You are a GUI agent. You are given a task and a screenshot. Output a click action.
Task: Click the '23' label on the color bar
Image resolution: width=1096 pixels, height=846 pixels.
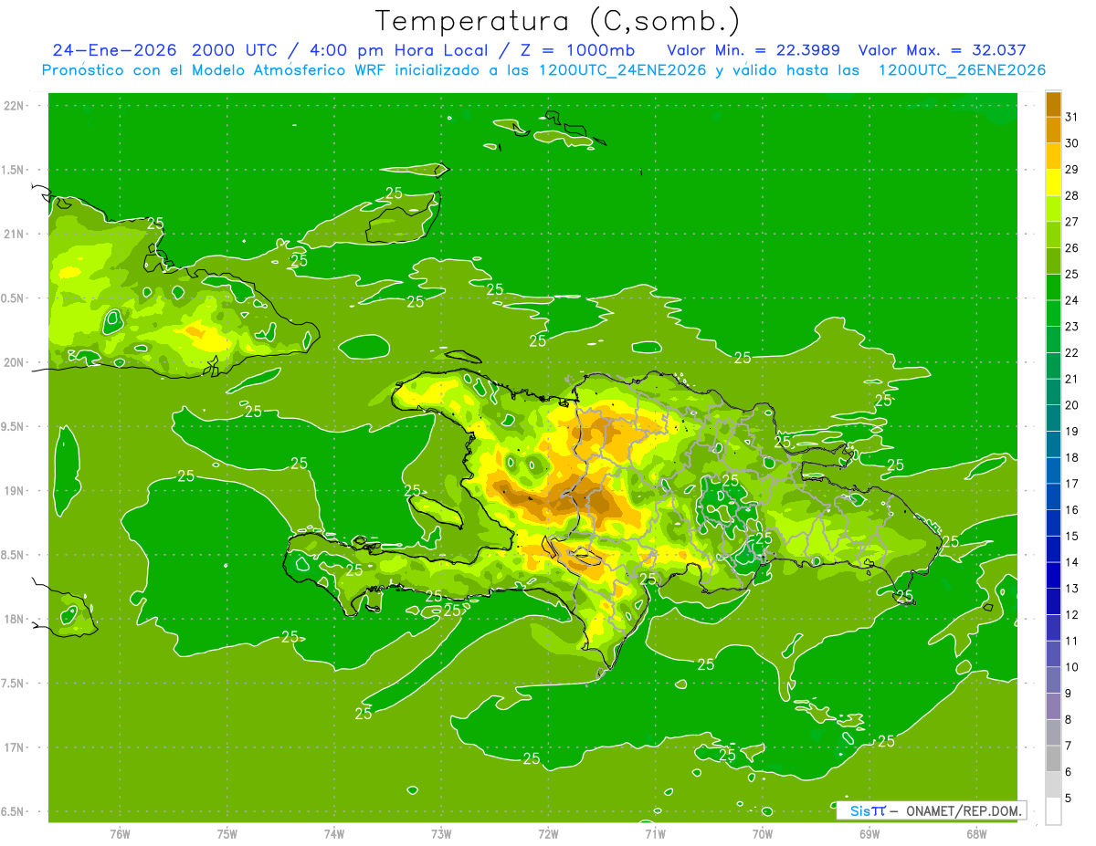coord(1072,327)
